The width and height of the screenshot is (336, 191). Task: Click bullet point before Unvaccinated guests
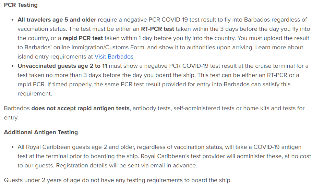click(13, 66)
